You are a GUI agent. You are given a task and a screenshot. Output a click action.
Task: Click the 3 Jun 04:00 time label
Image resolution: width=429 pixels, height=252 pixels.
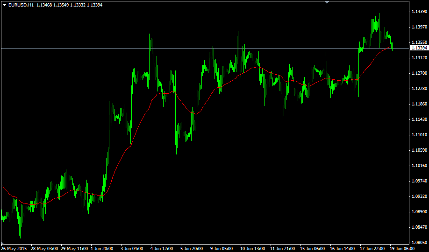click(132, 249)
